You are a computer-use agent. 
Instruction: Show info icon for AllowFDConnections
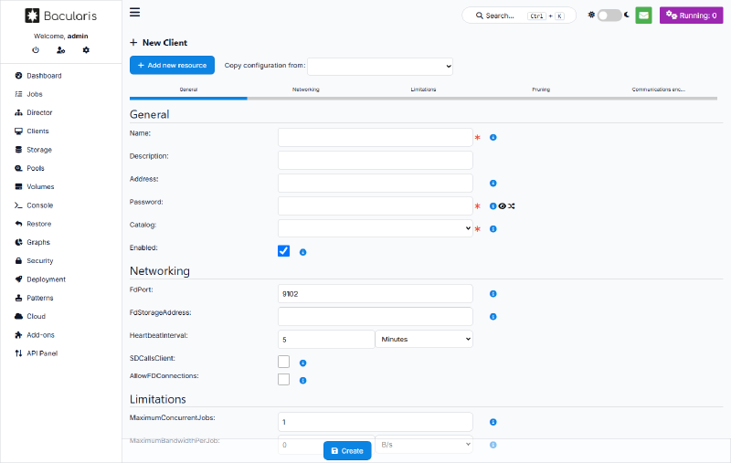pyautogui.click(x=302, y=381)
